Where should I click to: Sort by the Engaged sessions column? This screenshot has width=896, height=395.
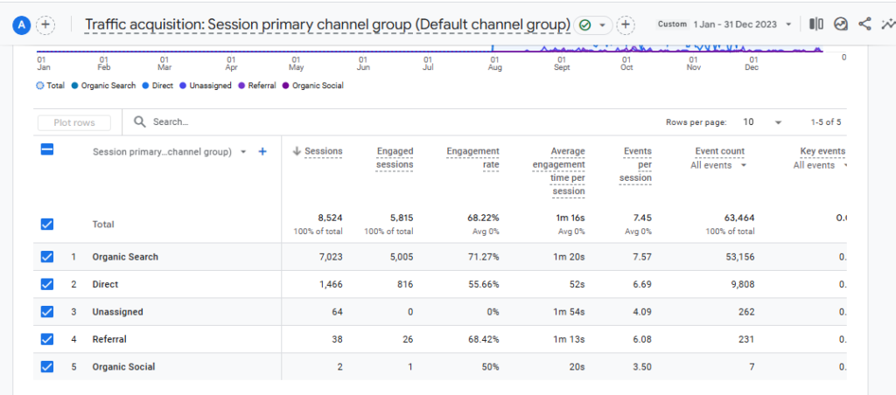395,158
